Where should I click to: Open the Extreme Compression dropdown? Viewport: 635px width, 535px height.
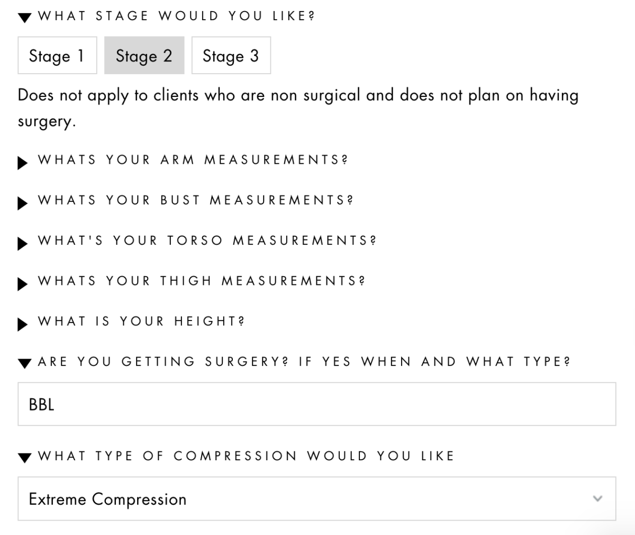point(316,498)
